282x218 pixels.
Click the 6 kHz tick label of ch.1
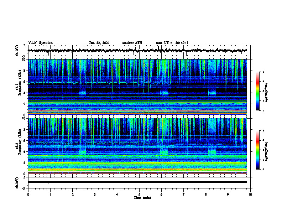coord(25,82)
